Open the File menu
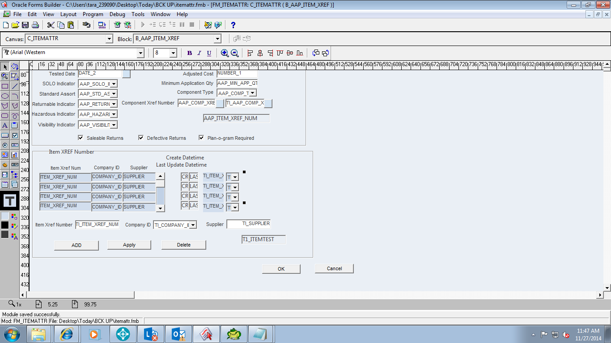Image resolution: width=611 pixels, height=343 pixels. [x=17, y=14]
